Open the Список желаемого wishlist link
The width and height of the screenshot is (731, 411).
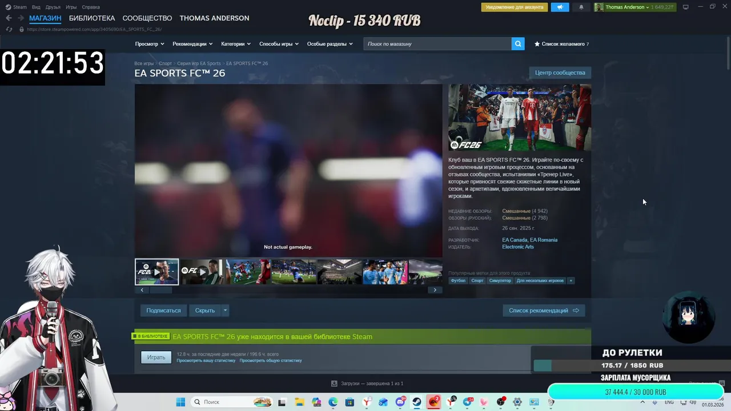[561, 44]
